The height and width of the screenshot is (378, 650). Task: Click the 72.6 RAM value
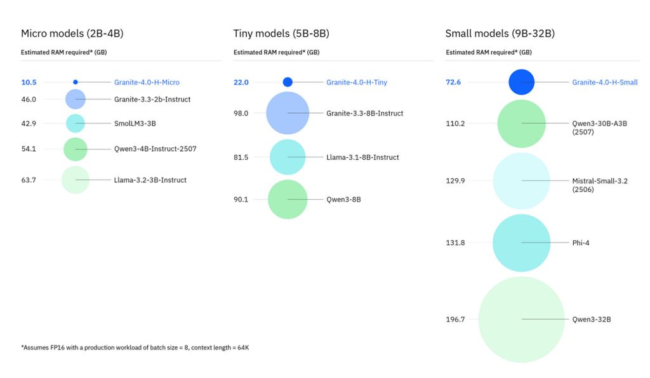[453, 82]
